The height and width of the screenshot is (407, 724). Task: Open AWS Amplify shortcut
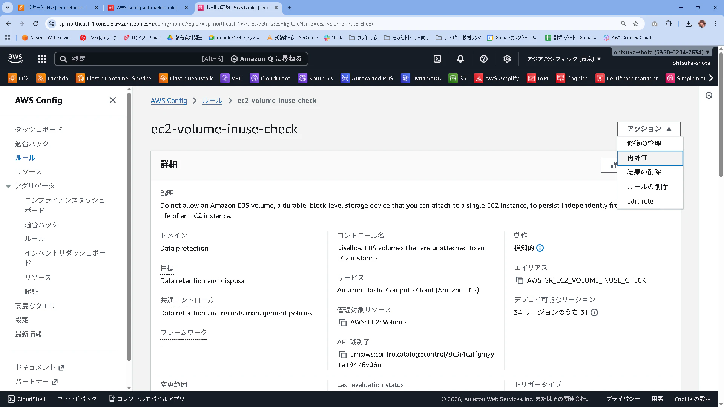coord(497,78)
